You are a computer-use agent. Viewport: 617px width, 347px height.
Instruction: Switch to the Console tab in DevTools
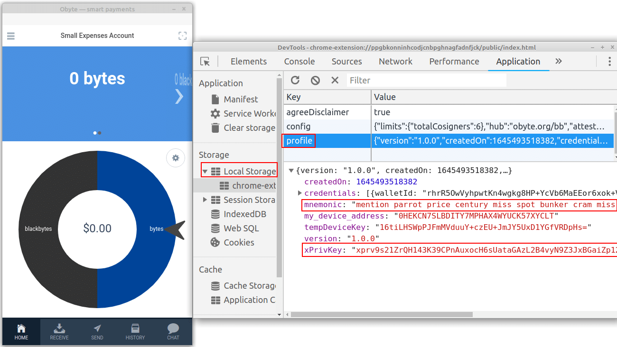[299, 62]
